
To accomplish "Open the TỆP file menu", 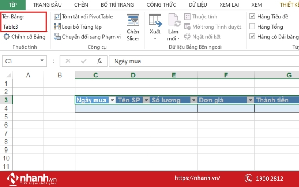I will [x=13, y=5].
